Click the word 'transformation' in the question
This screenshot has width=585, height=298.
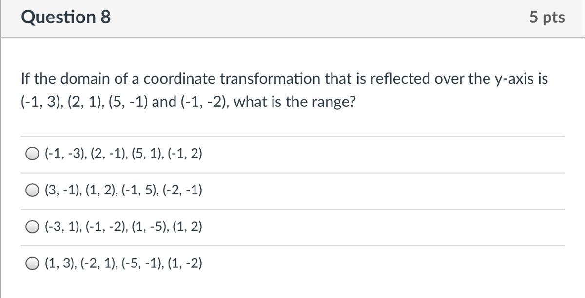tap(275, 79)
